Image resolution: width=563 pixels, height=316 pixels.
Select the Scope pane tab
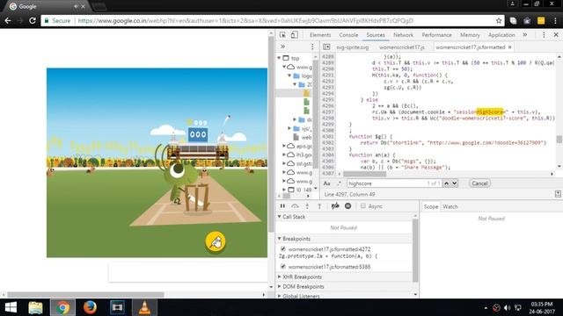pos(431,207)
